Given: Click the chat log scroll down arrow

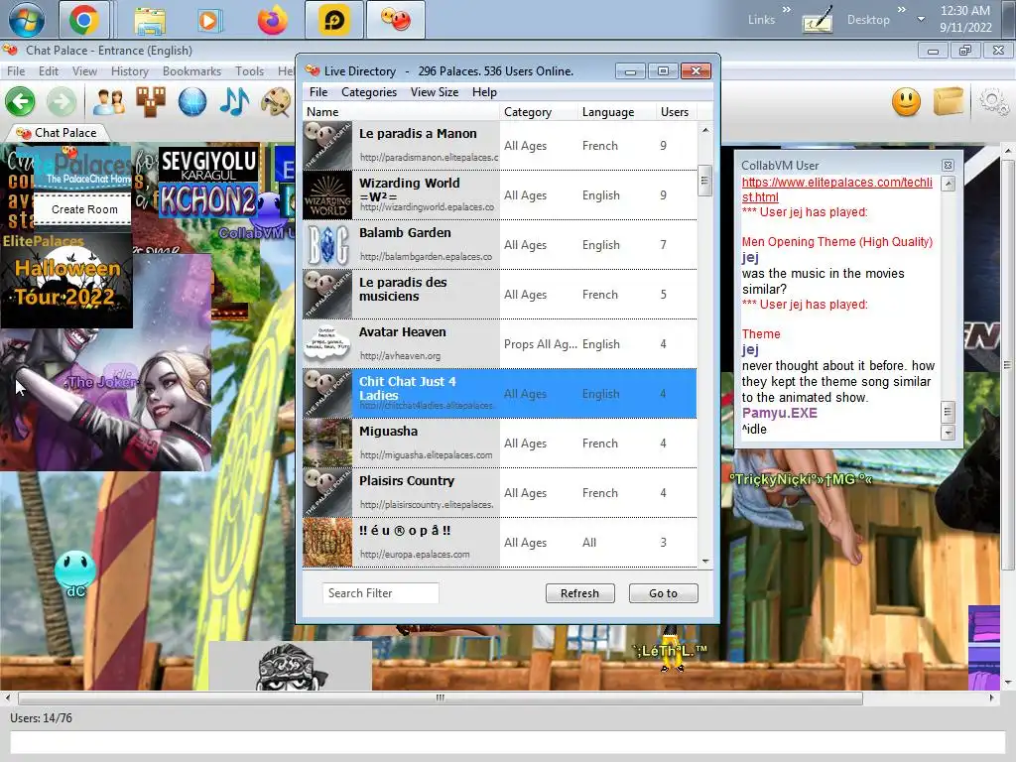Looking at the screenshot, I should coord(948,433).
